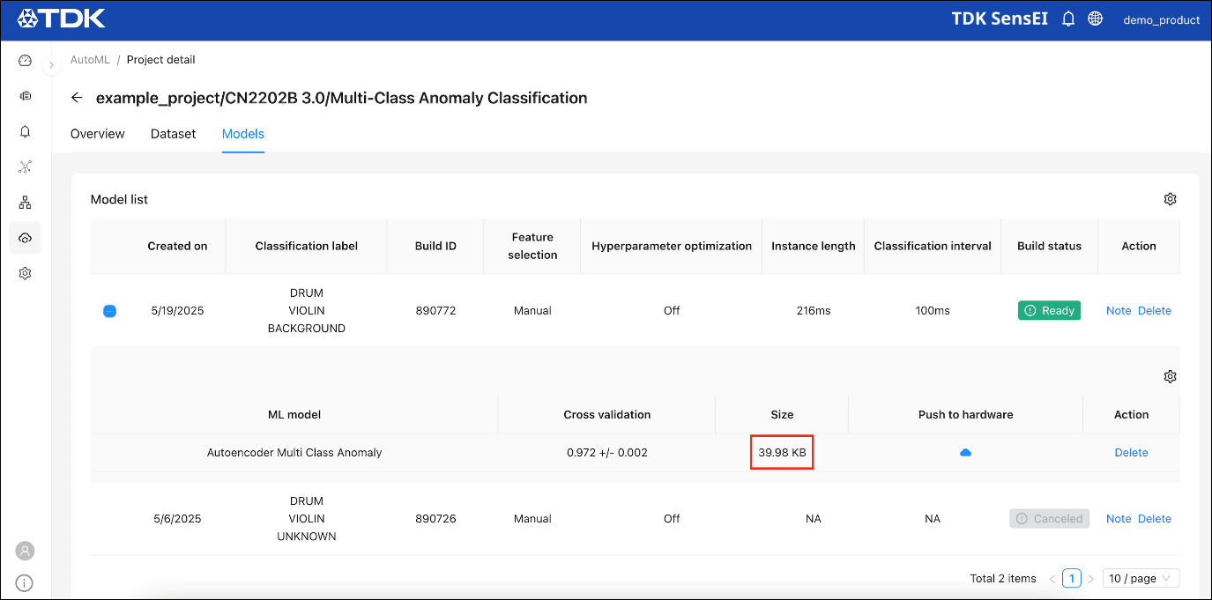
Task: Click the language globe icon in header
Action: point(1095,19)
